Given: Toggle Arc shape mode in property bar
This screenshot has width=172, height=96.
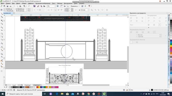Looking at the screenshot, I should [62, 10].
